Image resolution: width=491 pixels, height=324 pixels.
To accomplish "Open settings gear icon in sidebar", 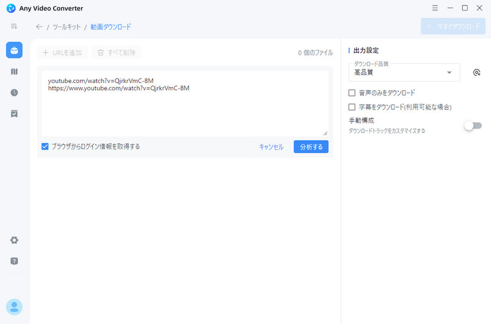I will coord(14,240).
